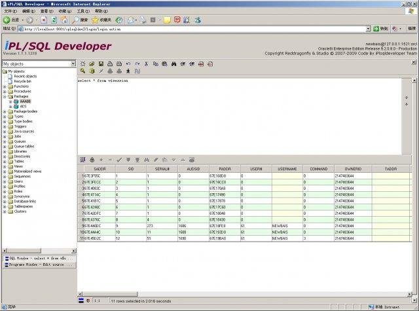
Task: Click the Internet Explorer Refresh icon
Action: (x=54, y=20)
